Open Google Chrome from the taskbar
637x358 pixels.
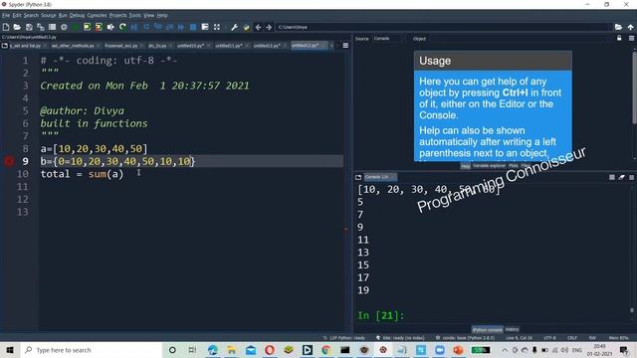(325, 350)
